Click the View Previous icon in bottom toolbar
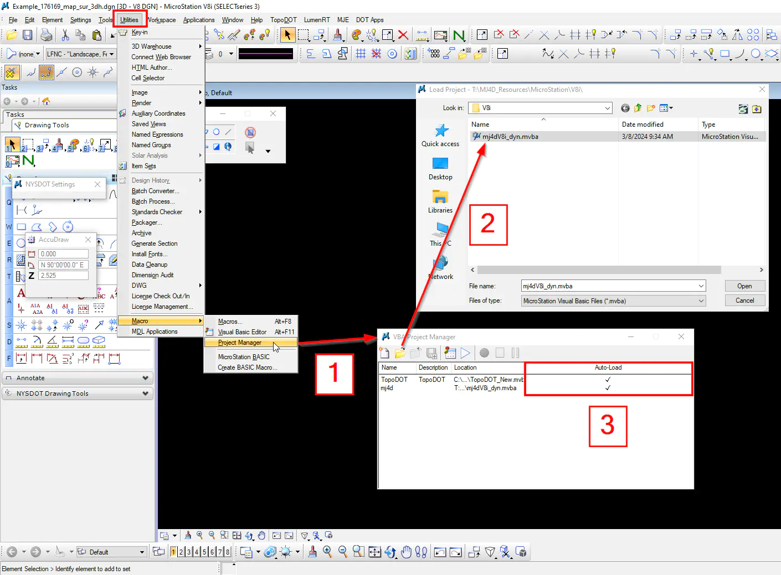Screen dimensions: 781x575 point(440,552)
